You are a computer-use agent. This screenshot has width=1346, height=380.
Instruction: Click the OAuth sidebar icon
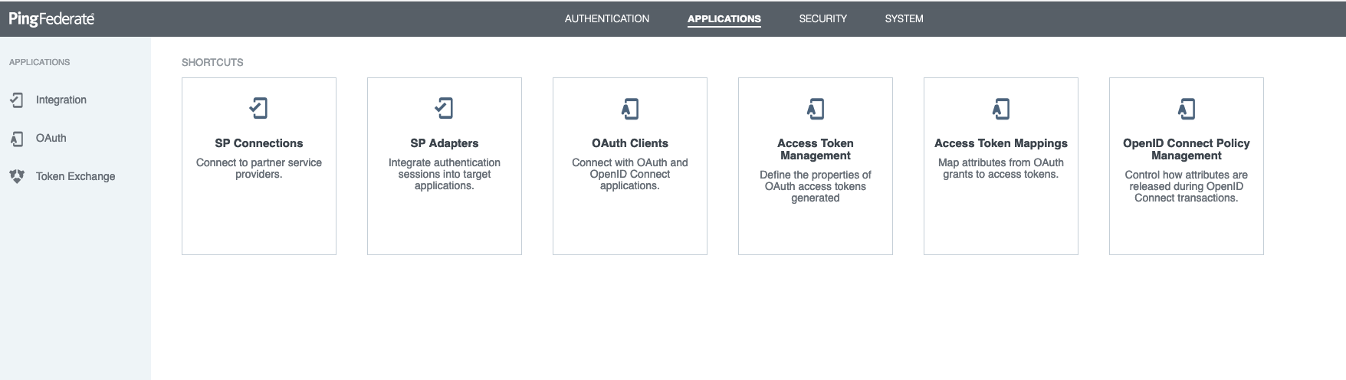16,139
